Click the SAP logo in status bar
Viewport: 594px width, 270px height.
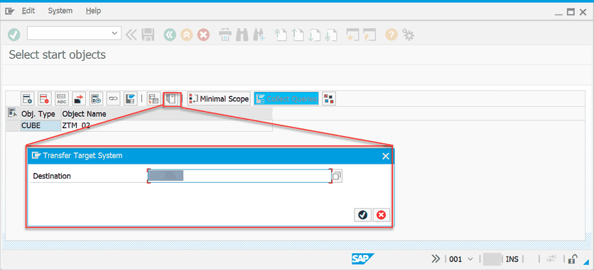pos(362,259)
